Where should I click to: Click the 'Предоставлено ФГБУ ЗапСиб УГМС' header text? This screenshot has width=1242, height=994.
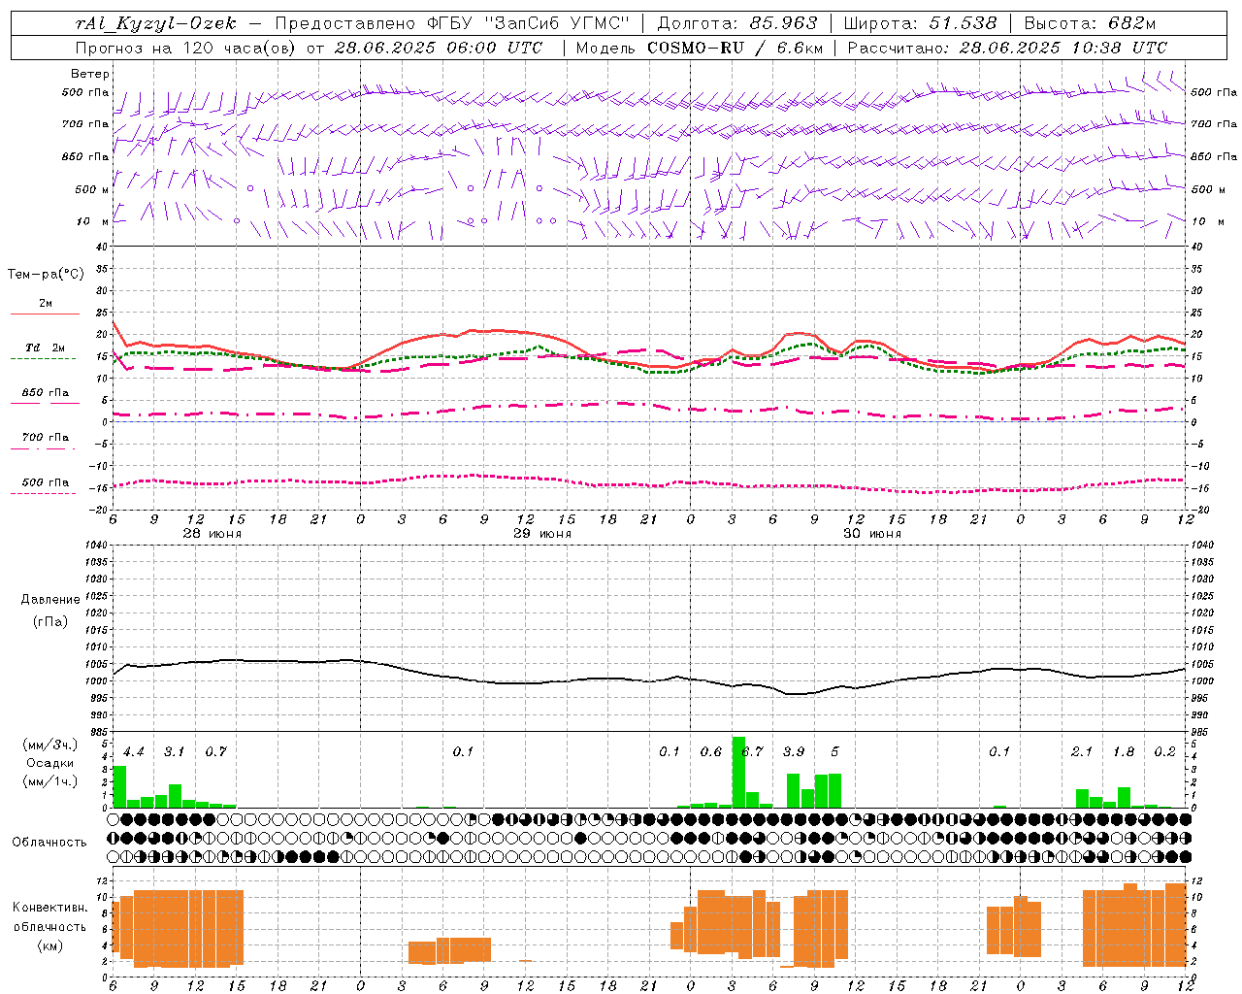click(x=452, y=23)
